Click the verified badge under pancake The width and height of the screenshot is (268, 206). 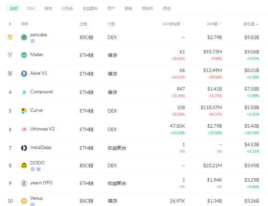click(32, 41)
